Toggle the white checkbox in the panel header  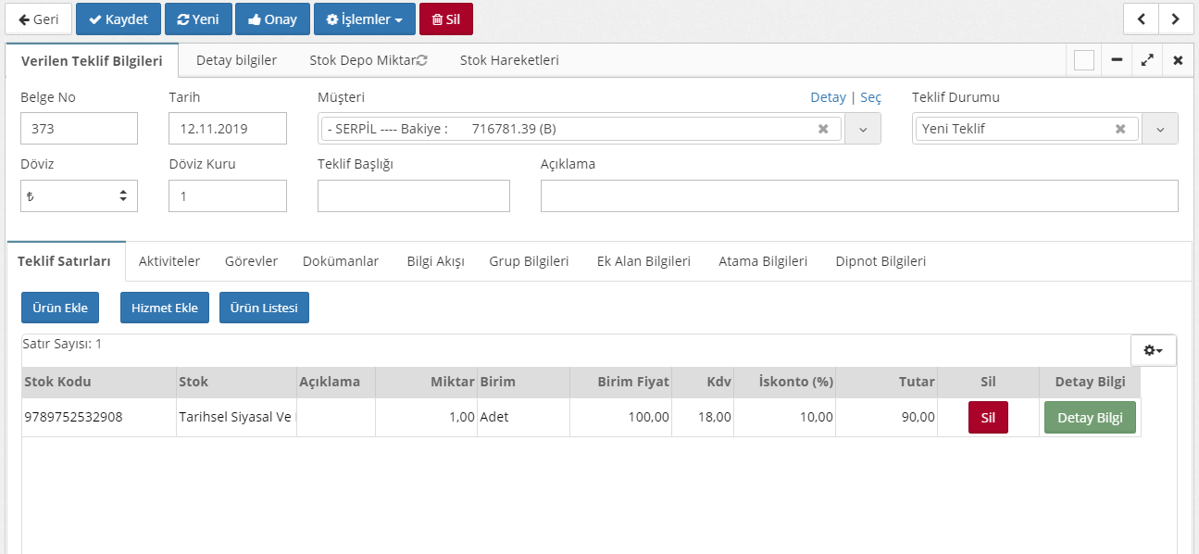[1084, 60]
